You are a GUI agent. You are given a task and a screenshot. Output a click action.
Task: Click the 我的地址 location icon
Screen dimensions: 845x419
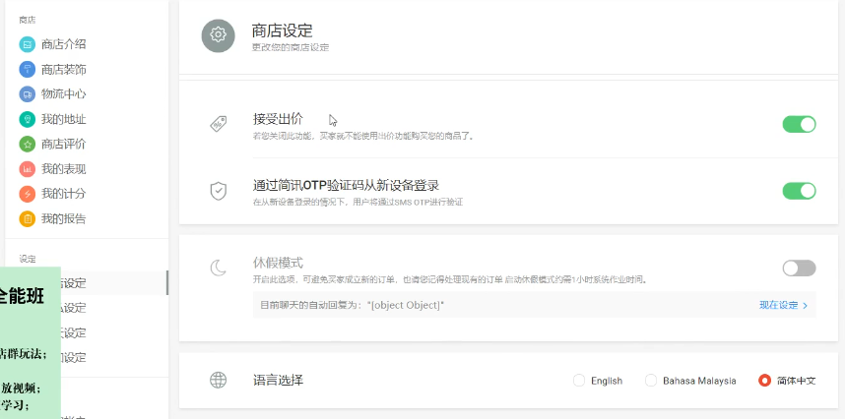click(x=28, y=119)
